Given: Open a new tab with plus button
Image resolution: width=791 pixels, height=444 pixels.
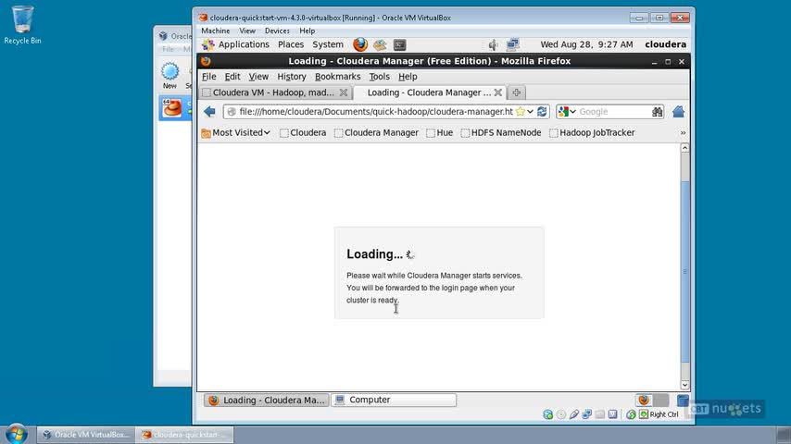Looking at the screenshot, I should point(516,92).
